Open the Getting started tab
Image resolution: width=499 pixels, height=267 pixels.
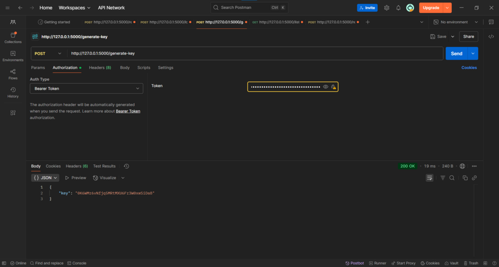[x=54, y=22]
